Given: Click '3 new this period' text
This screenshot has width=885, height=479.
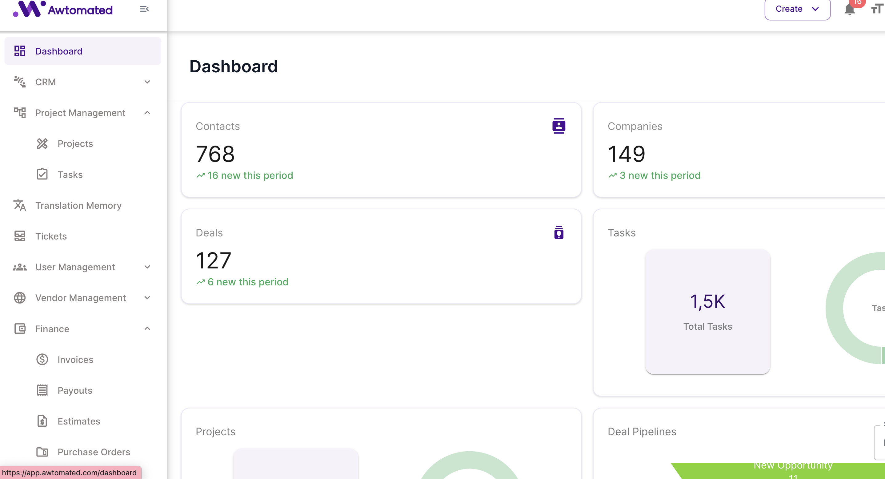Looking at the screenshot, I should (x=660, y=175).
